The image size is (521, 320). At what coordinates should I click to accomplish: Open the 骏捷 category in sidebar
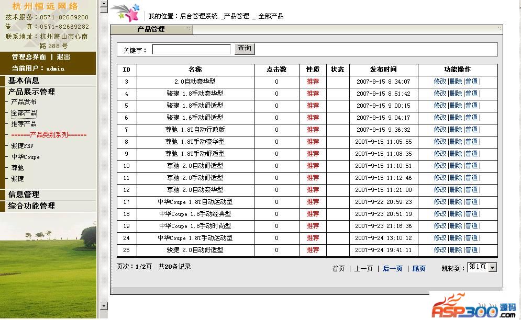click(x=17, y=179)
